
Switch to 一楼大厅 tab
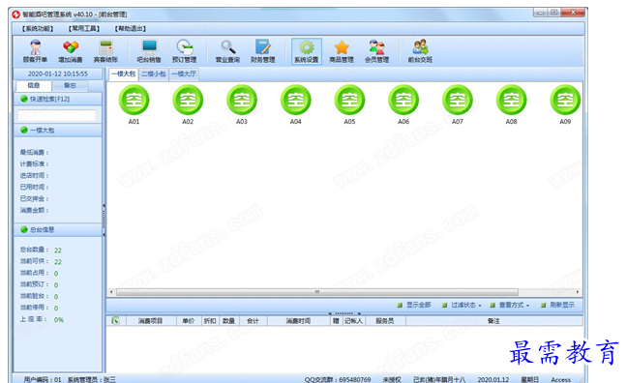pos(184,74)
